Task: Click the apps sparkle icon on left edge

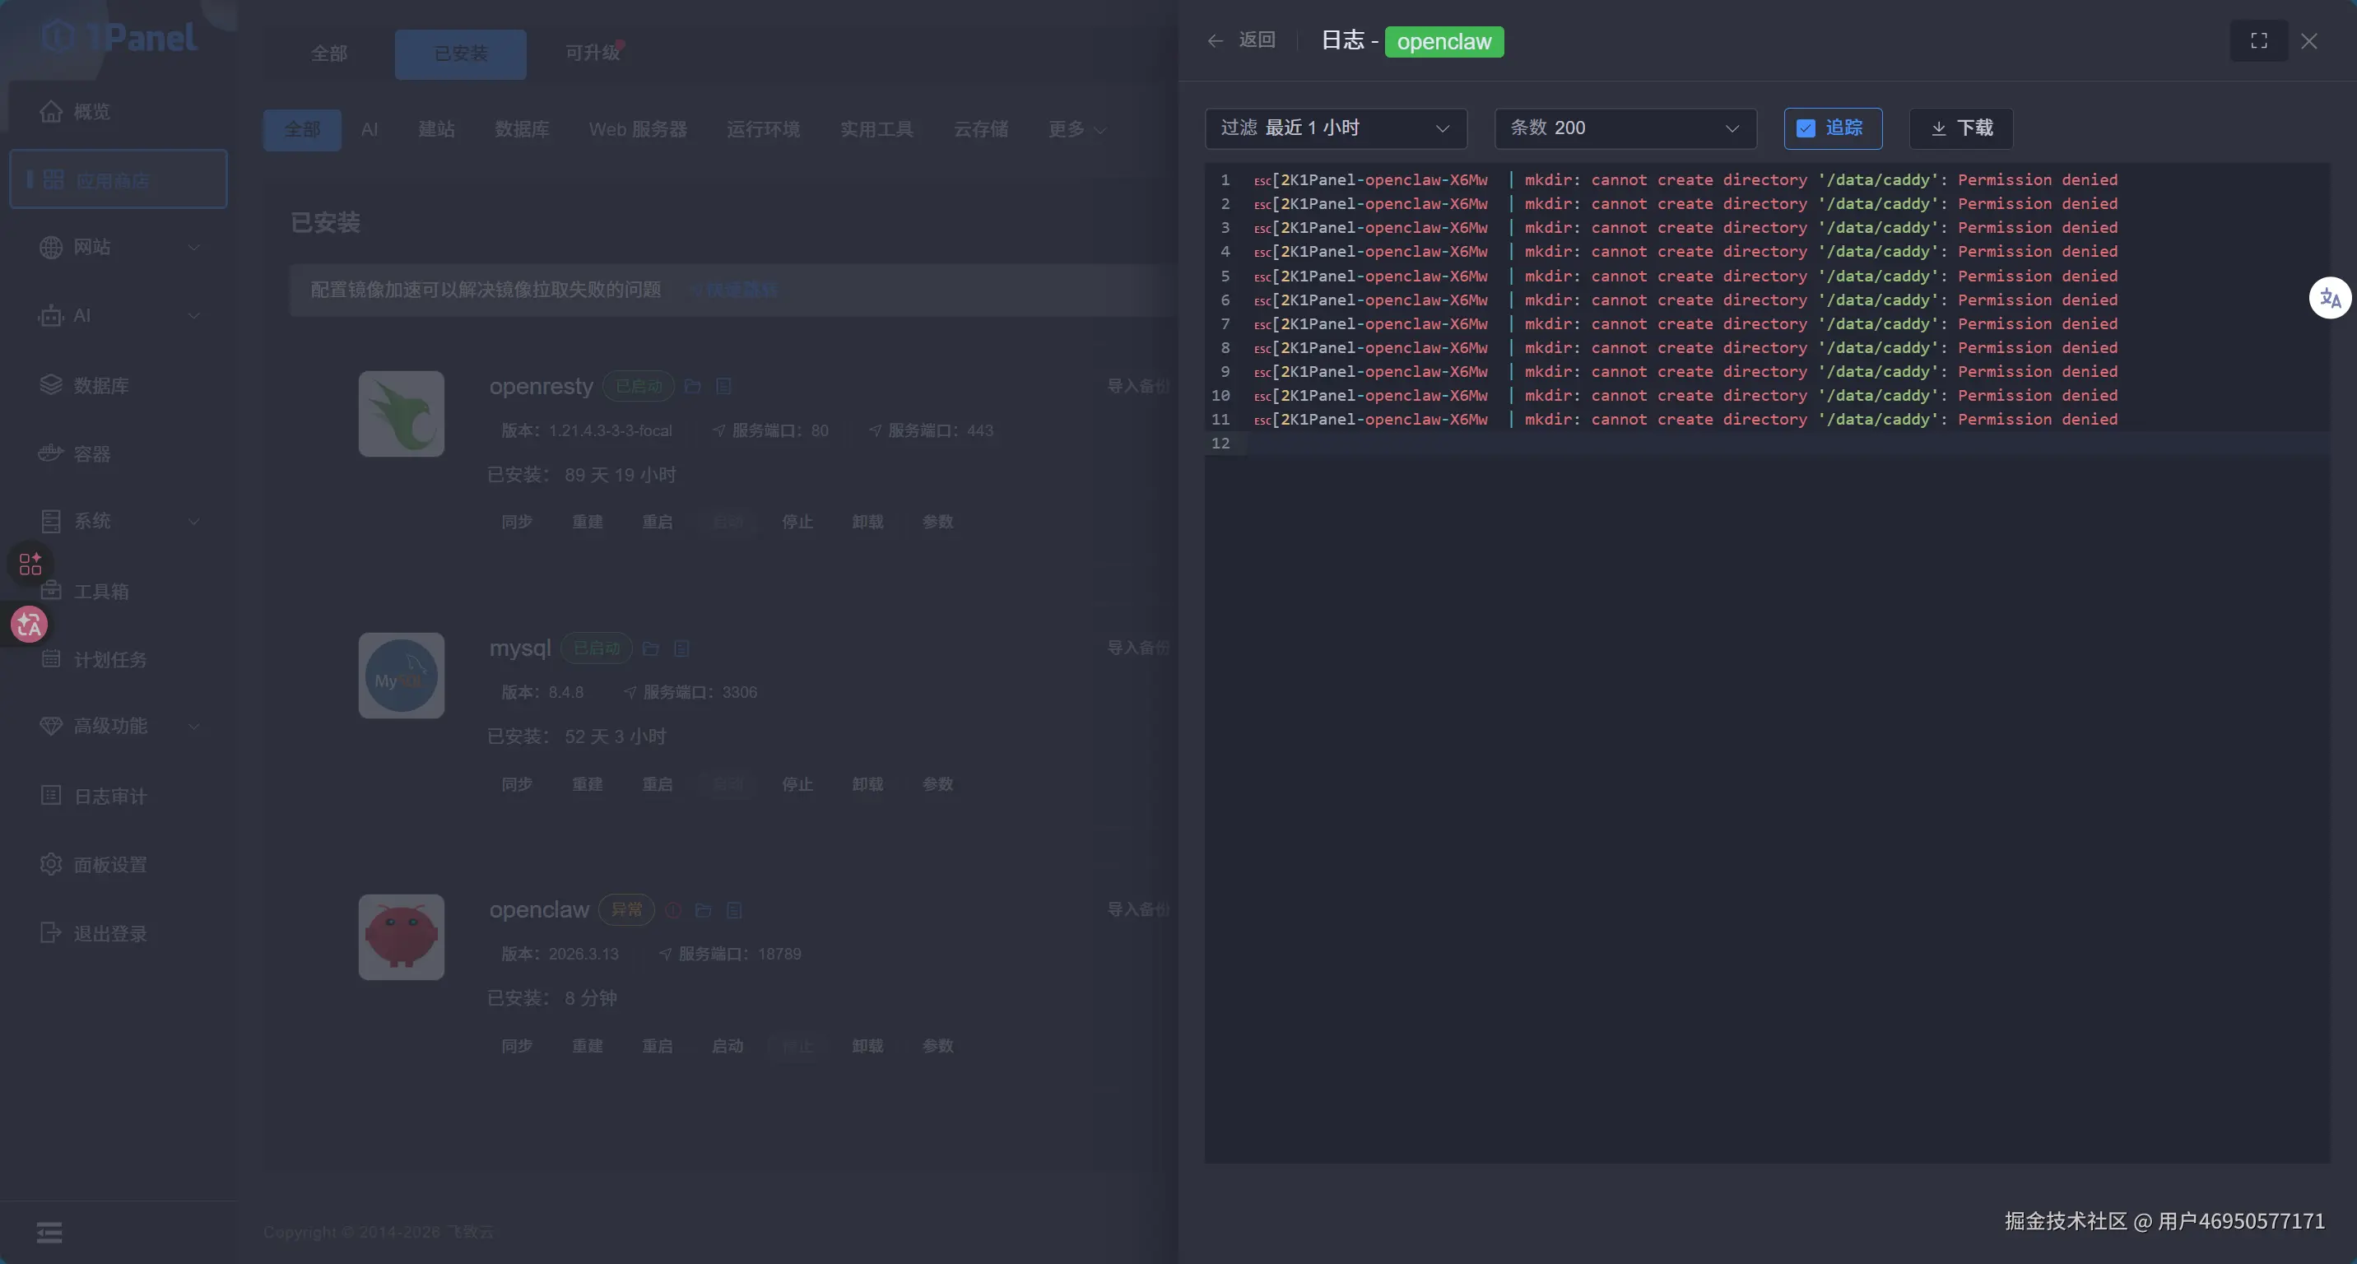Action: coord(30,564)
